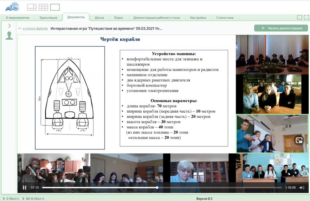310x201 pixels.
Task: Click the application logo
Action: [x=12, y=7]
